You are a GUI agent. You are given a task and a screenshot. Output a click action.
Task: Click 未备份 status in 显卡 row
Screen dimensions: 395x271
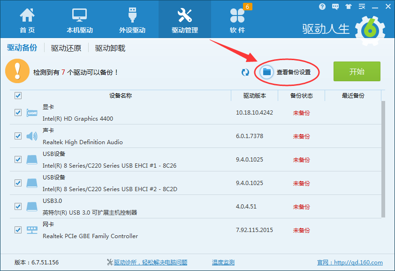pos(301,113)
